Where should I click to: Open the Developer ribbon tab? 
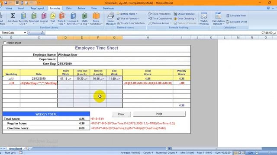point(109,8)
